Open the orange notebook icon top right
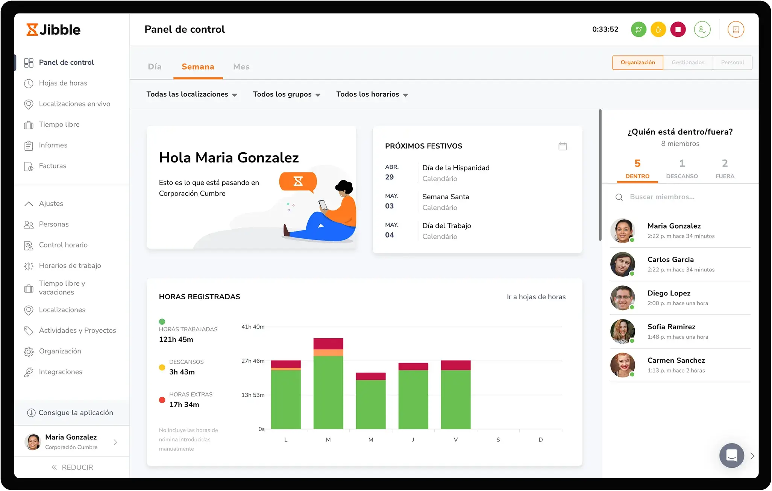The image size is (772, 491). (x=736, y=29)
